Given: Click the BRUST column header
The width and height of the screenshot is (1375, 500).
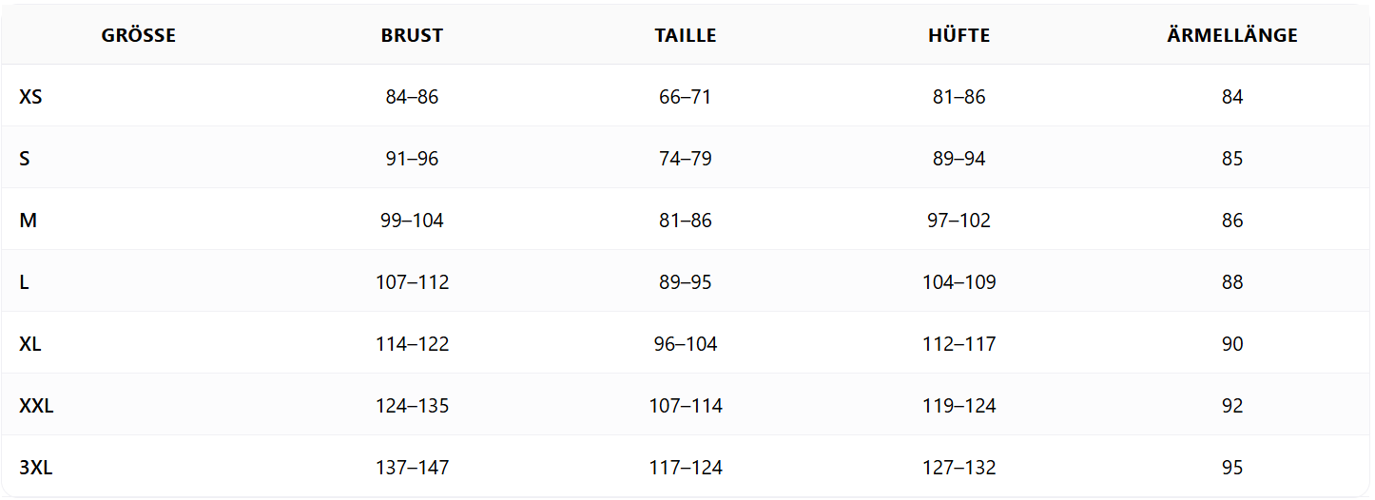Looking at the screenshot, I should [412, 36].
